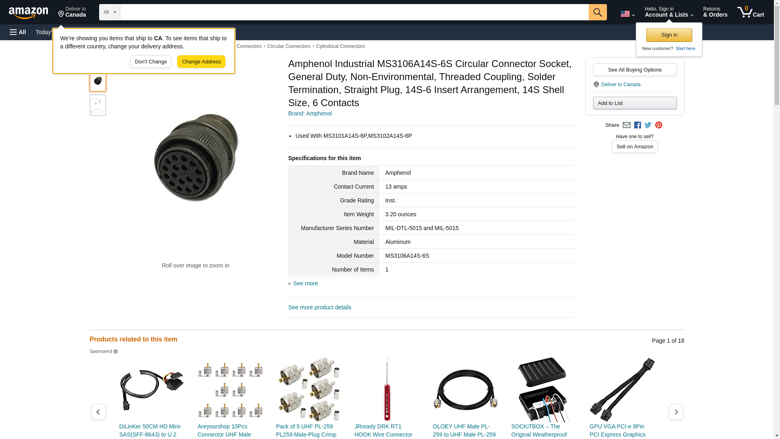Share on Twitter icon
The width and height of the screenshot is (780, 439).
point(648,125)
